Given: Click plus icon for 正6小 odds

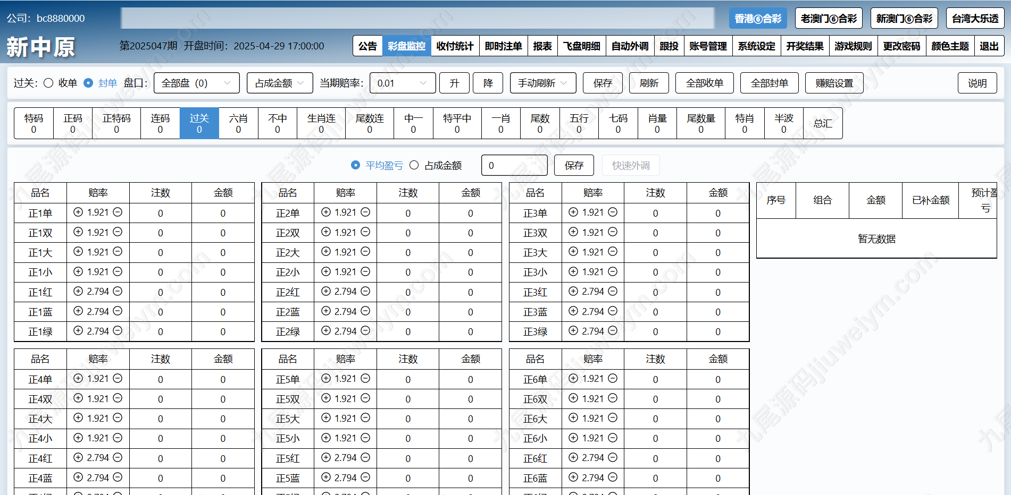Looking at the screenshot, I should coord(573,438).
